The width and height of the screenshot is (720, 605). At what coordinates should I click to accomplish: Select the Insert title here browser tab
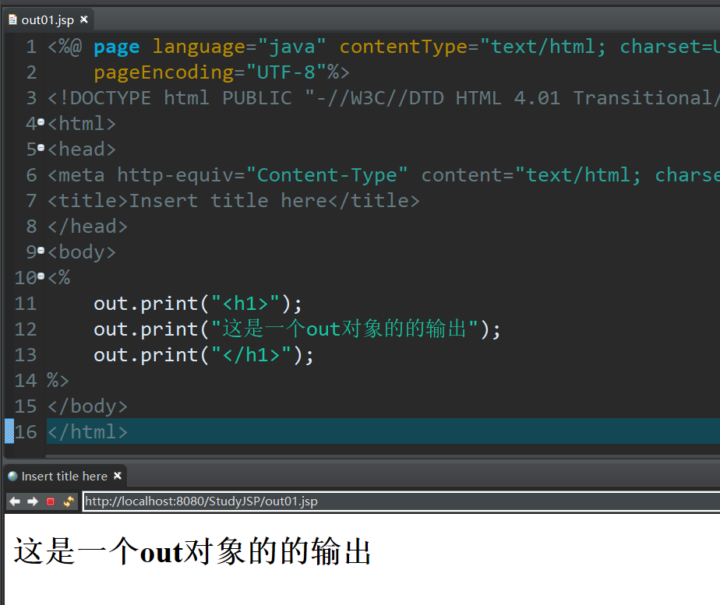click(64, 476)
